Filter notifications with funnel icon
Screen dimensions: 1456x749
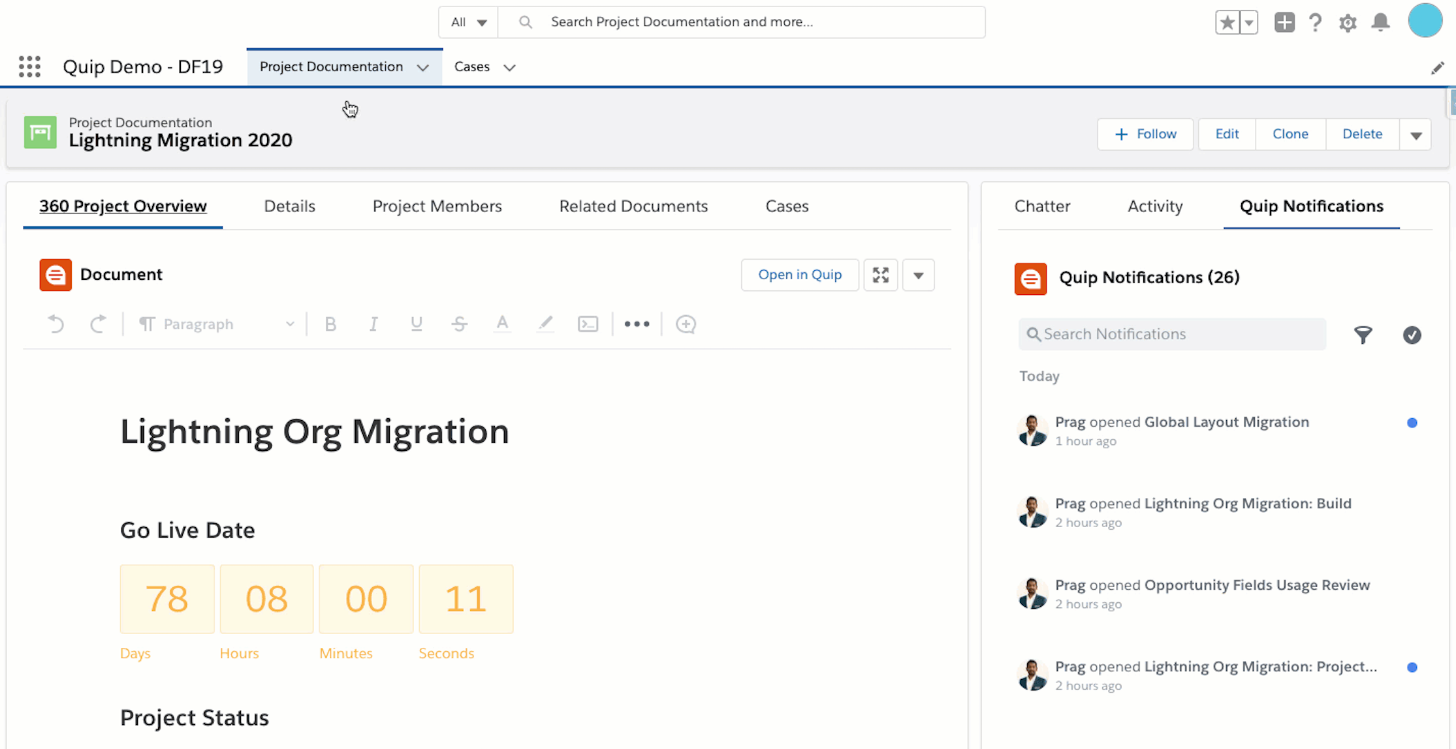click(1363, 335)
